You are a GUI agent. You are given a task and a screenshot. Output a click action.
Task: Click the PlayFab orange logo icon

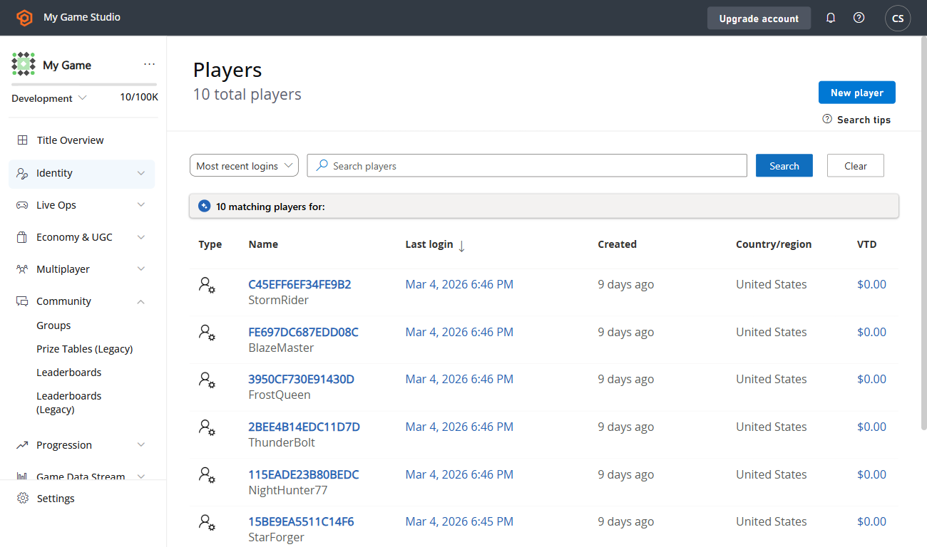click(x=24, y=18)
